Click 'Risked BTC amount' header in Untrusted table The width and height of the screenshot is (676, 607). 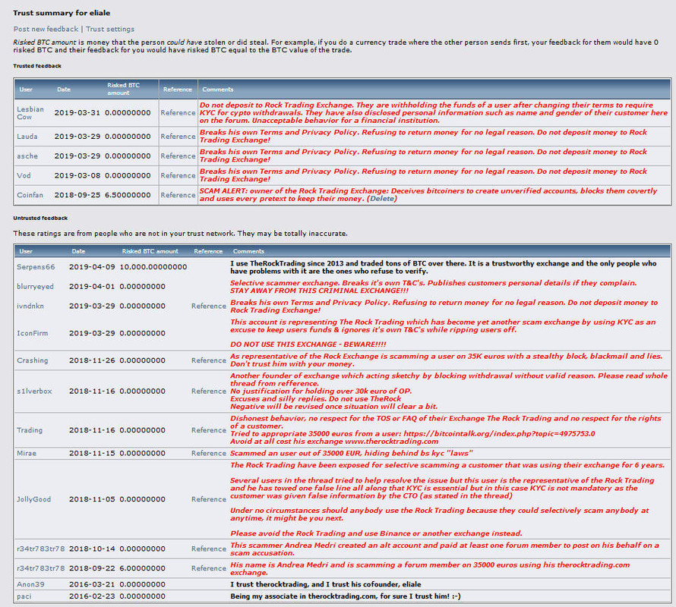coord(150,251)
